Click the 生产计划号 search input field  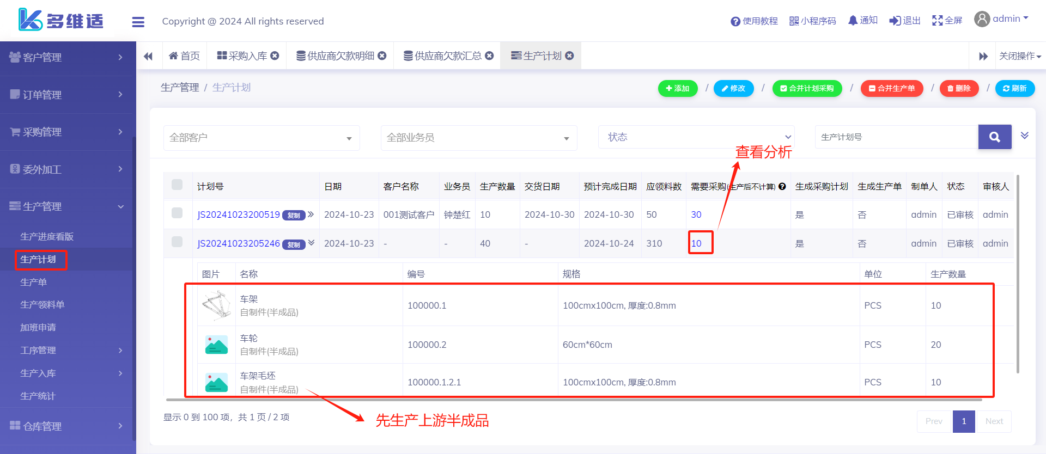pos(896,137)
